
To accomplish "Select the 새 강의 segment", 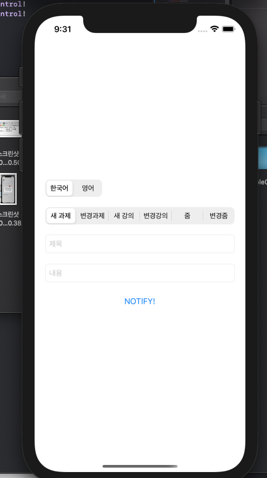I will [124, 216].
